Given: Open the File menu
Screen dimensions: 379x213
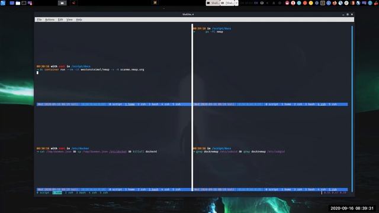Looking at the screenshot, I should click(x=39, y=20).
